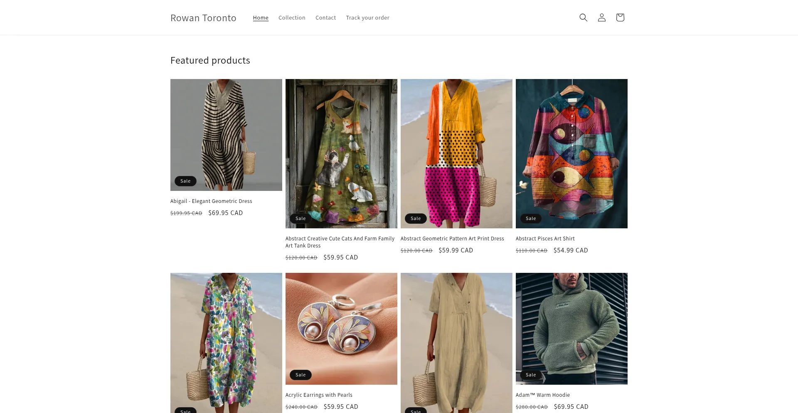
Task: Open the search magnifier icon
Action: pyautogui.click(x=583, y=17)
